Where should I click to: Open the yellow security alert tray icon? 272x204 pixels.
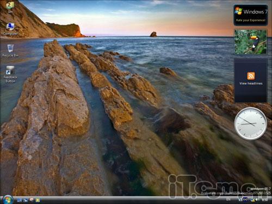click(252, 200)
